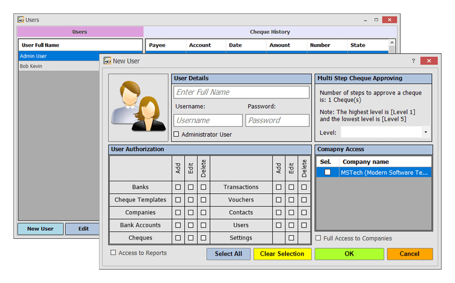This screenshot has height=283, width=455.
Task: Enable Users Add permission checkbox
Action: coord(278,225)
